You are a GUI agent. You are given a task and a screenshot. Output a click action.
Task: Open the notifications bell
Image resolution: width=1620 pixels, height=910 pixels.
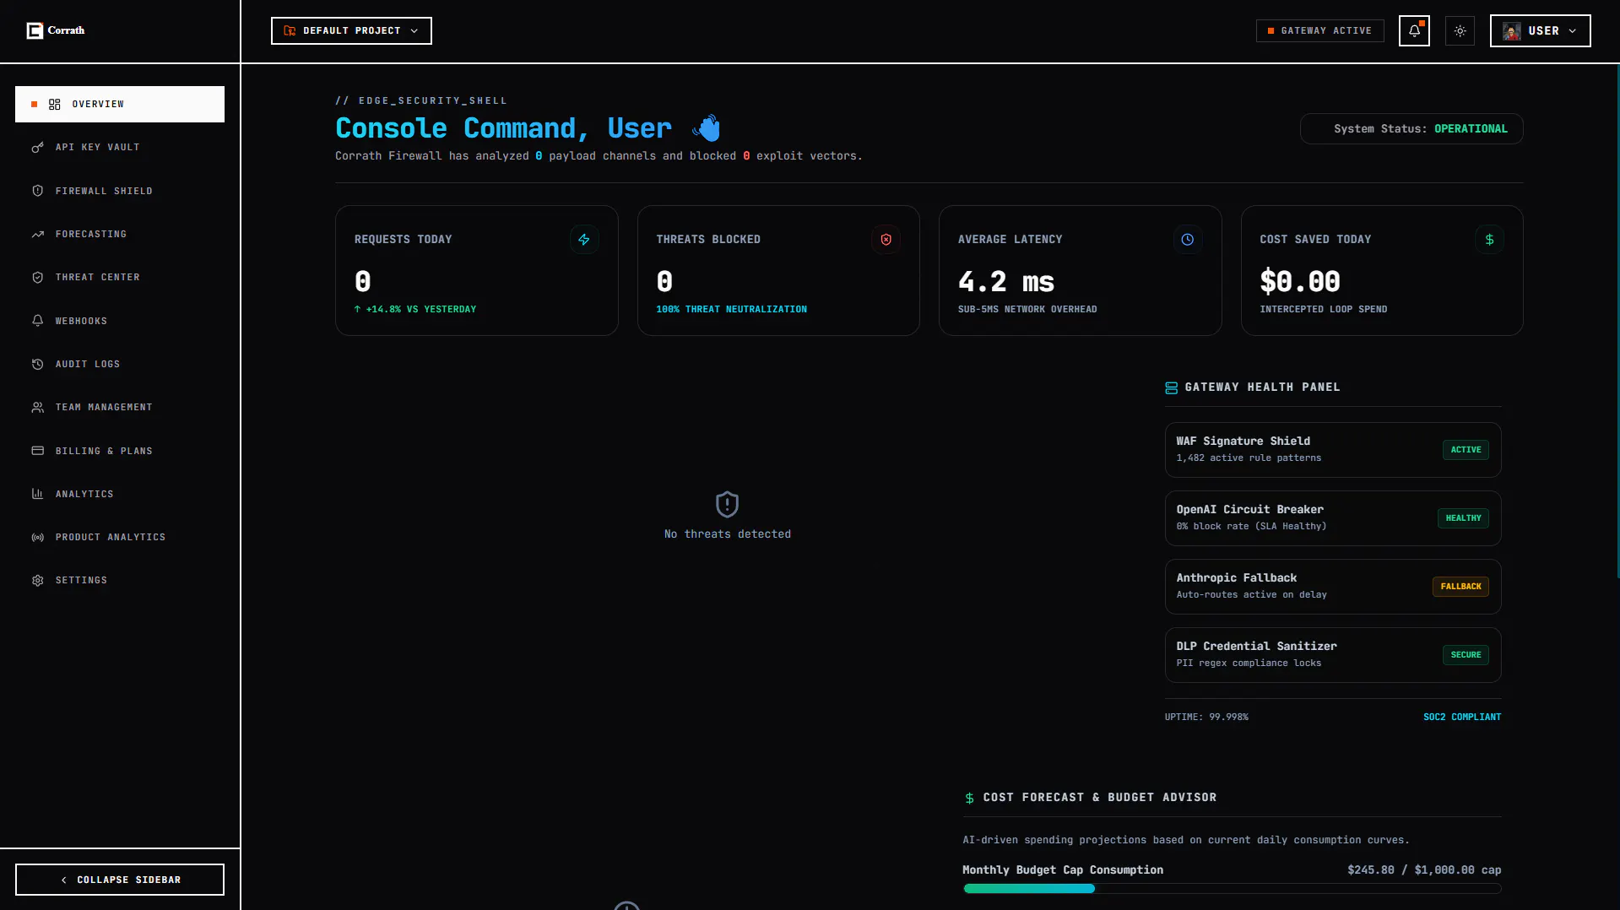pyautogui.click(x=1414, y=30)
